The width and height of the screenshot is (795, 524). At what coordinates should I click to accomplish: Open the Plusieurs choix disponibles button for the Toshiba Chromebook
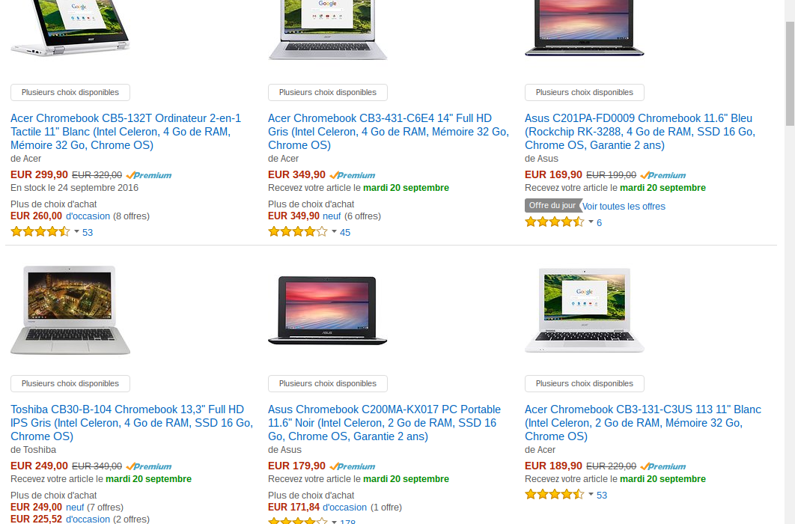click(70, 383)
